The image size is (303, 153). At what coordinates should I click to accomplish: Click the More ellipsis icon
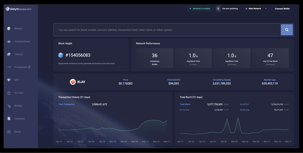[9, 132]
